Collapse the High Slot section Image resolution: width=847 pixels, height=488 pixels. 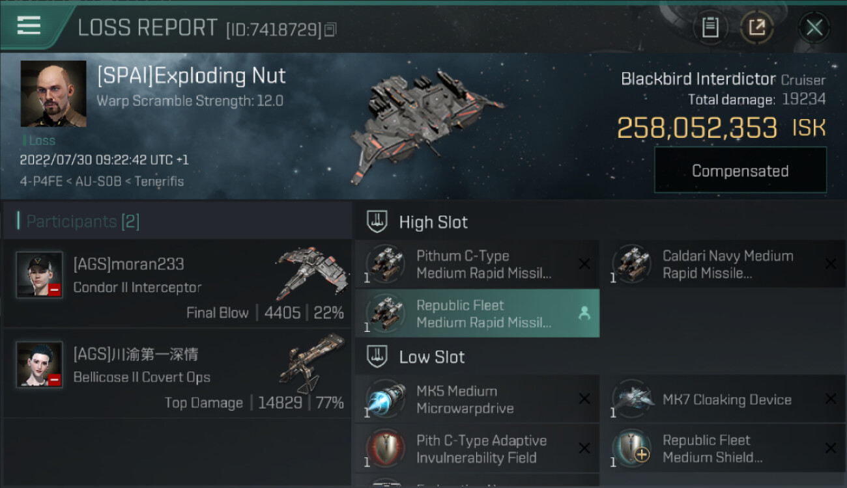pyautogui.click(x=377, y=222)
